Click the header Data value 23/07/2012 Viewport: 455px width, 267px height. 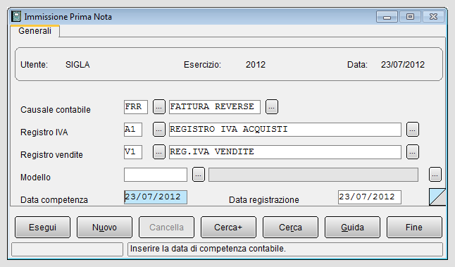[403, 64]
